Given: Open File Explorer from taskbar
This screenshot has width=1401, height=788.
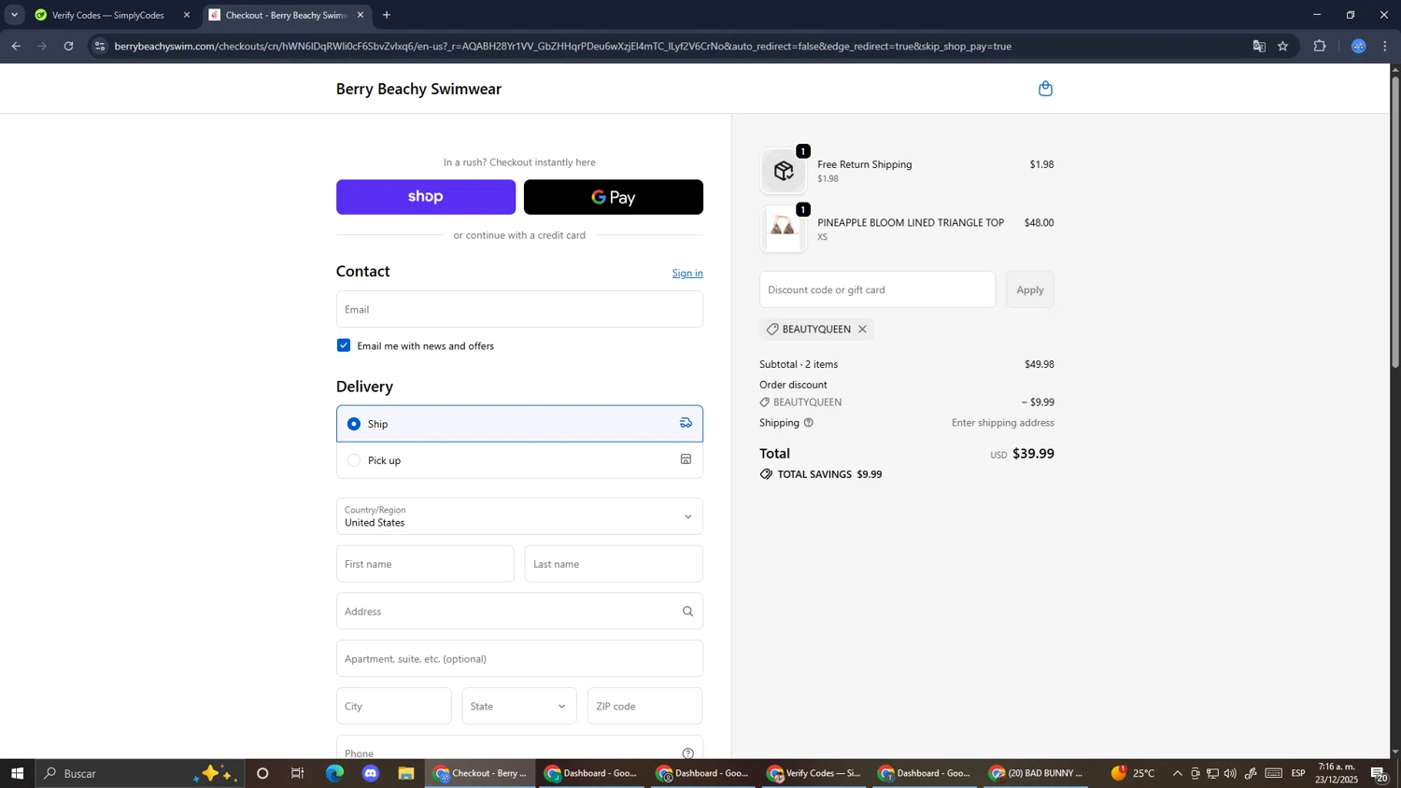Looking at the screenshot, I should [x=406, y=773].
